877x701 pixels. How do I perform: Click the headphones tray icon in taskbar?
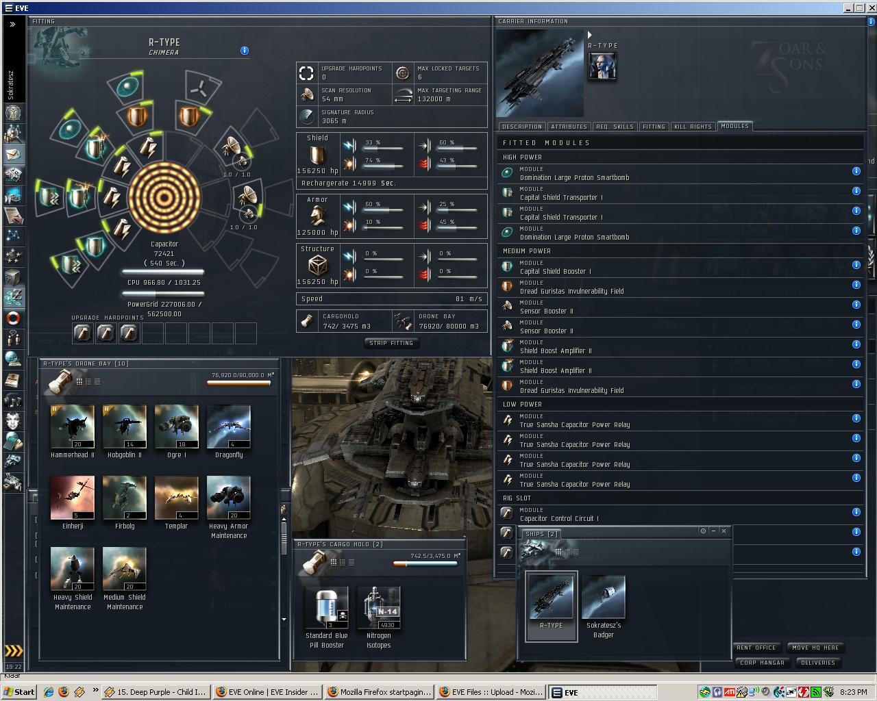(x=717, y=692)
